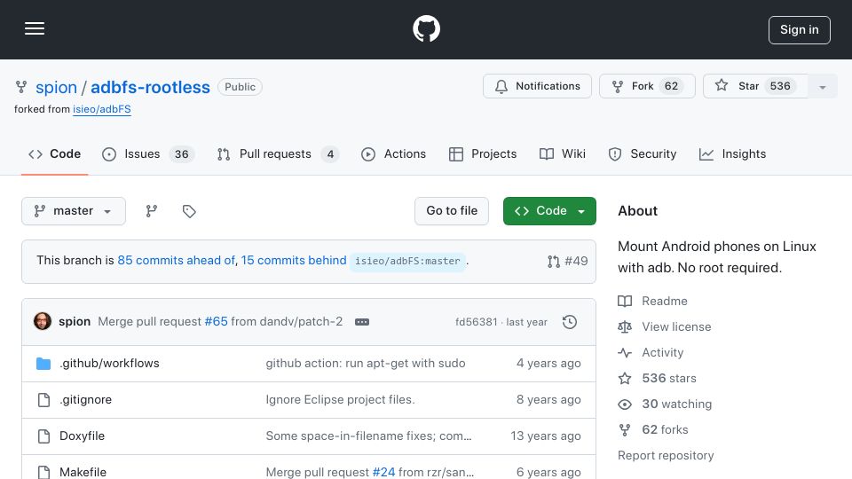
Task: Open commit history clock icon
Action: click(570, 322)
